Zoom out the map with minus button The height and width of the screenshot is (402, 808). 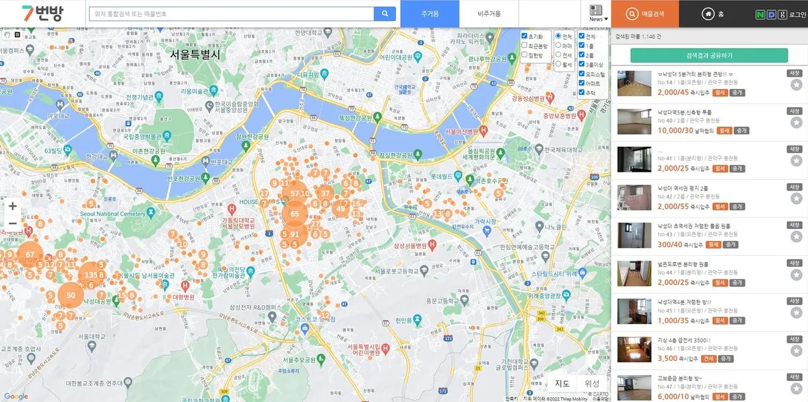click(12, 224)
